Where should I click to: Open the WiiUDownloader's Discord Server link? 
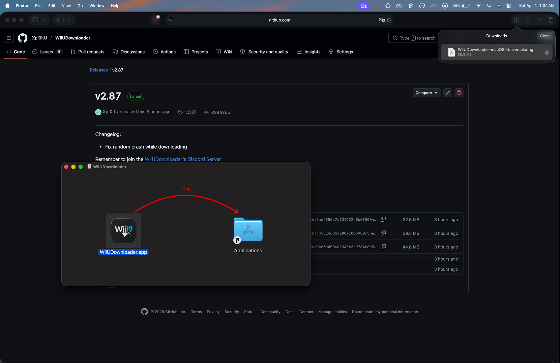click(x=183, y=159)
